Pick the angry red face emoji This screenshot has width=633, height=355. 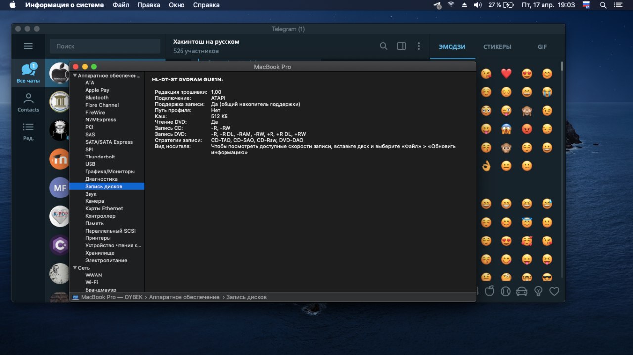527,129
